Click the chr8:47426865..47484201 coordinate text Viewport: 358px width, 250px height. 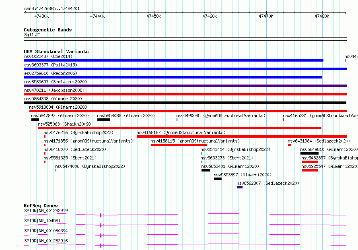52,9
